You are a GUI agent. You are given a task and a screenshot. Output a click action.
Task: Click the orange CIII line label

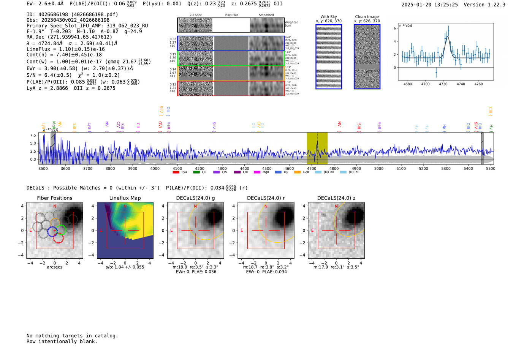(x=490, y=111)
